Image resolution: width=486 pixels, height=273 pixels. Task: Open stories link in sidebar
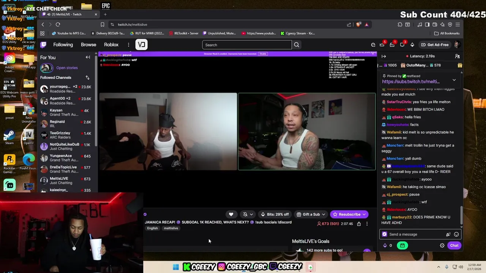coord(67,68)
